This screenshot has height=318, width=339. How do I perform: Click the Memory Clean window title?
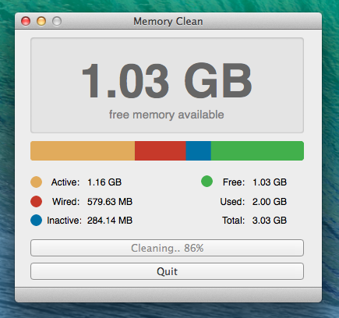click(168, 21)
